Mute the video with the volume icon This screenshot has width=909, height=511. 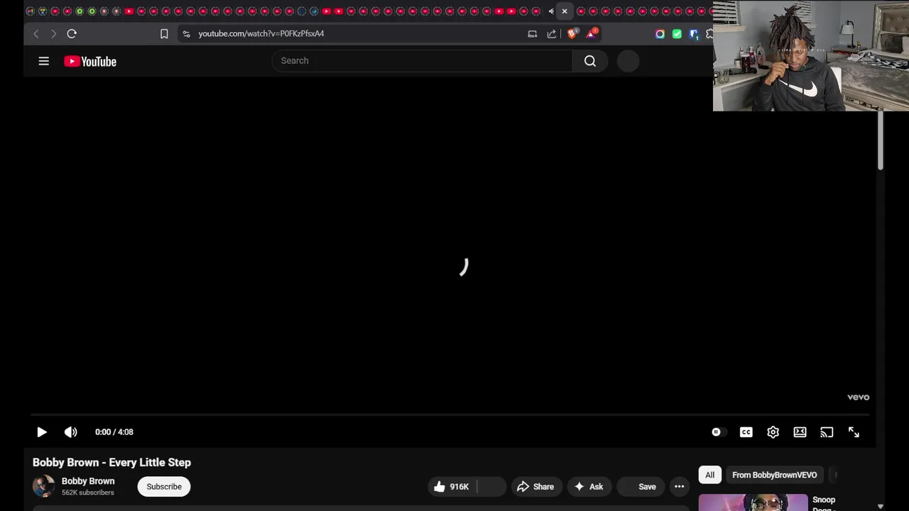[x=70, y=432]
